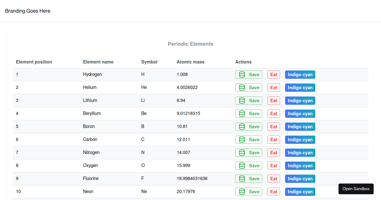Click the database icon in Boron's Save button
Screen dimensions: 381x200
coord(242,126)
